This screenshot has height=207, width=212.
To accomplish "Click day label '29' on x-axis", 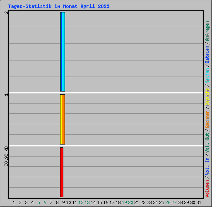I will click(186, 202).
